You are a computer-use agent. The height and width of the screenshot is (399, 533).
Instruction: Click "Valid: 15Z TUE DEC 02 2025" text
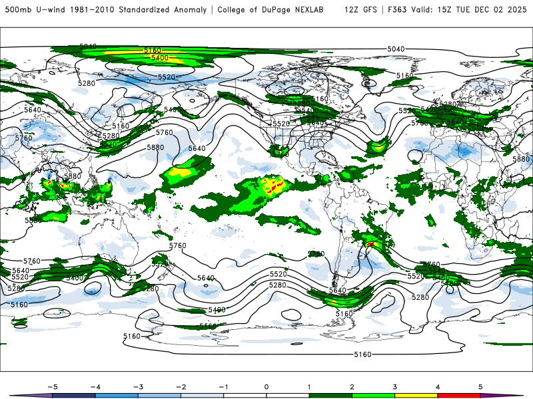tap(469, 9)
